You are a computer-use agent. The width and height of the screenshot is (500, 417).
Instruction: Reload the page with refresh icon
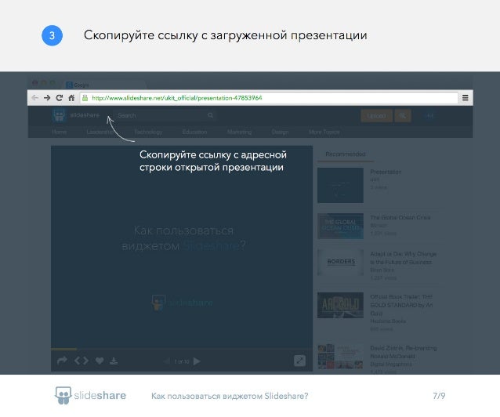60,98
